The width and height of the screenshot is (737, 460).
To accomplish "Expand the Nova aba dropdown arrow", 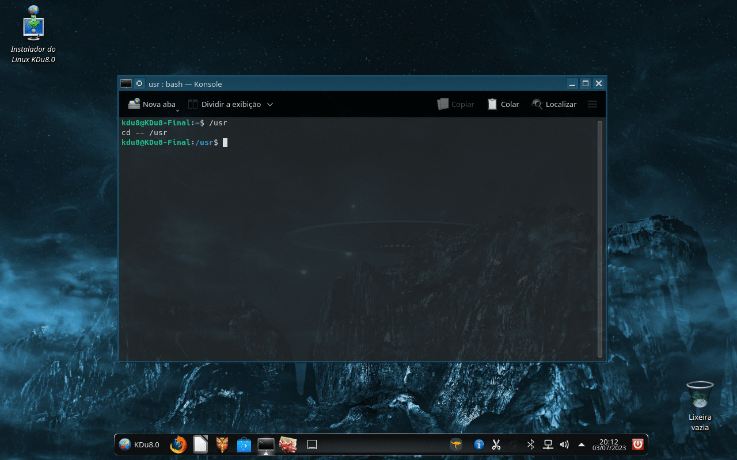I will (178, 109).
